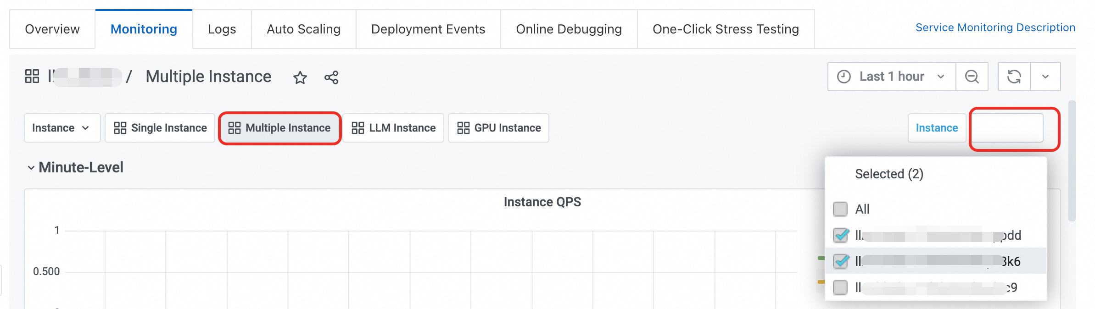Open the Instance dashboards dropdown
The height and width of the screenshot is (309, 1095).
click(62, 128)
